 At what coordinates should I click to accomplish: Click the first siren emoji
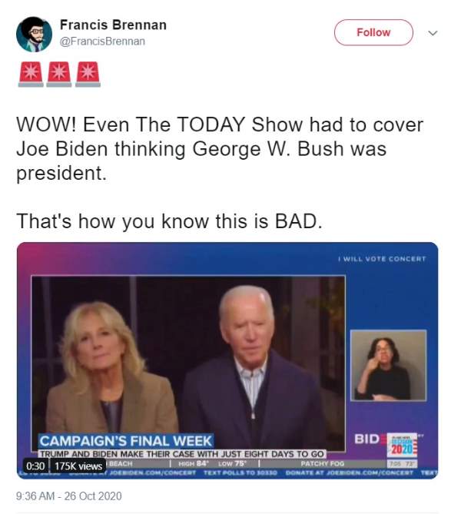[x=31, y=74]
